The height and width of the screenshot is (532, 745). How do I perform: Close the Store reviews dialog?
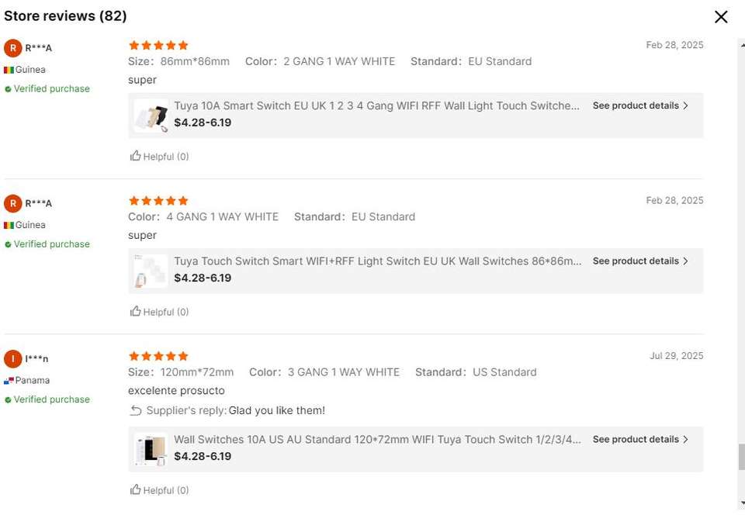click(x=721, y=17)
